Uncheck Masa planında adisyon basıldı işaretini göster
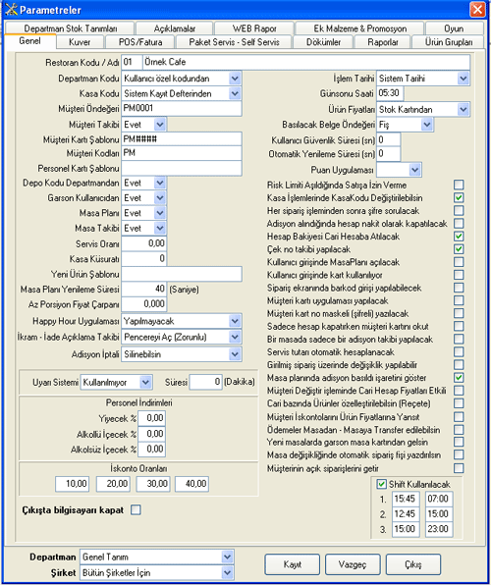 [x=459, y=378]
